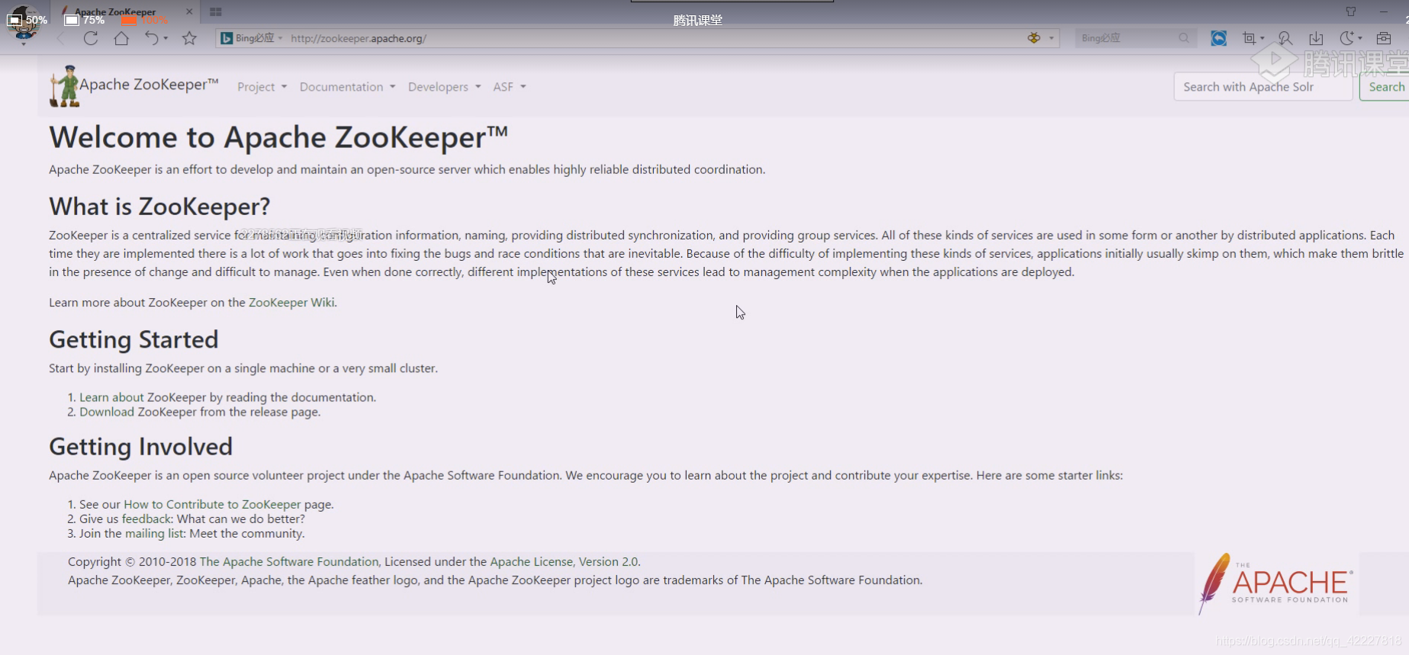Viewport: 1409px width, 655px height.
Task: Open the Apache License, Version 2.0 link
Action: (x=565, y=562)
